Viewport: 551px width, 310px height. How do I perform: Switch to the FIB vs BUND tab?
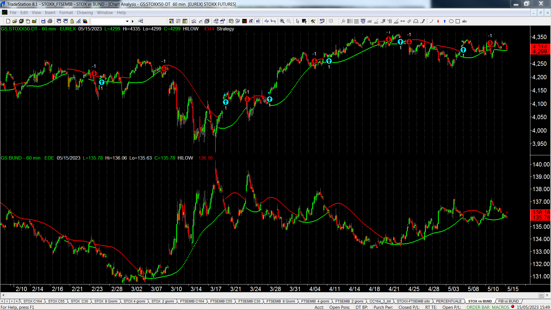[509, 301]
